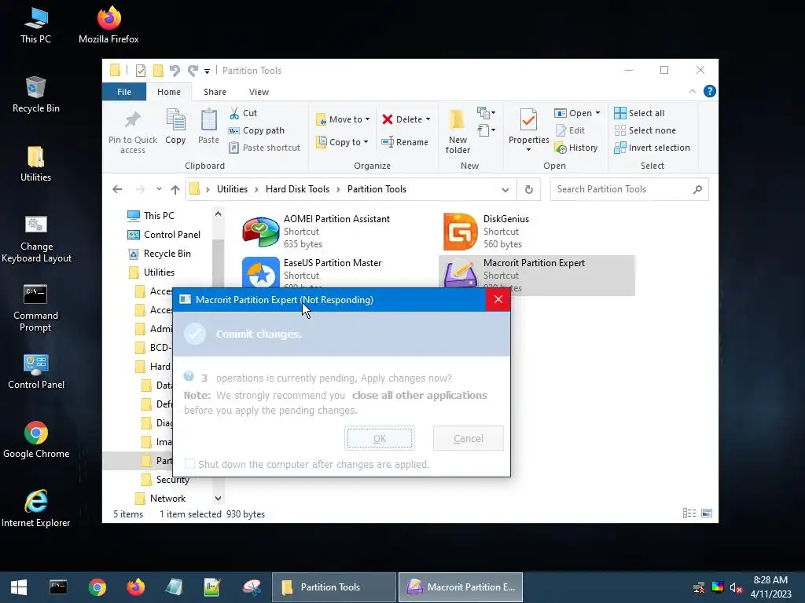The height and width of the screenshot is (603, 805).
Task: Open Mozilla Firefox desktop icon
Action: pos(108,26)
